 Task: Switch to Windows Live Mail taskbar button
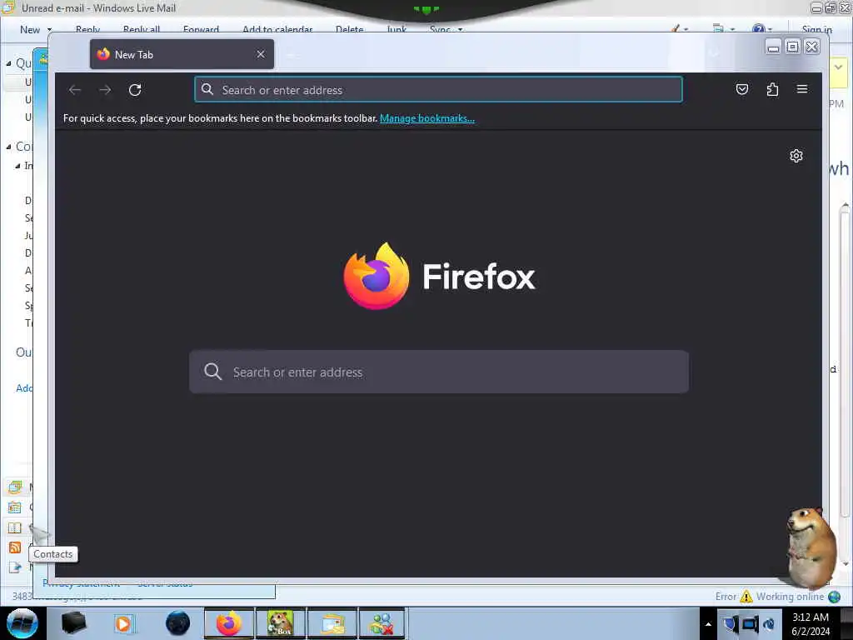click(332, 623)
